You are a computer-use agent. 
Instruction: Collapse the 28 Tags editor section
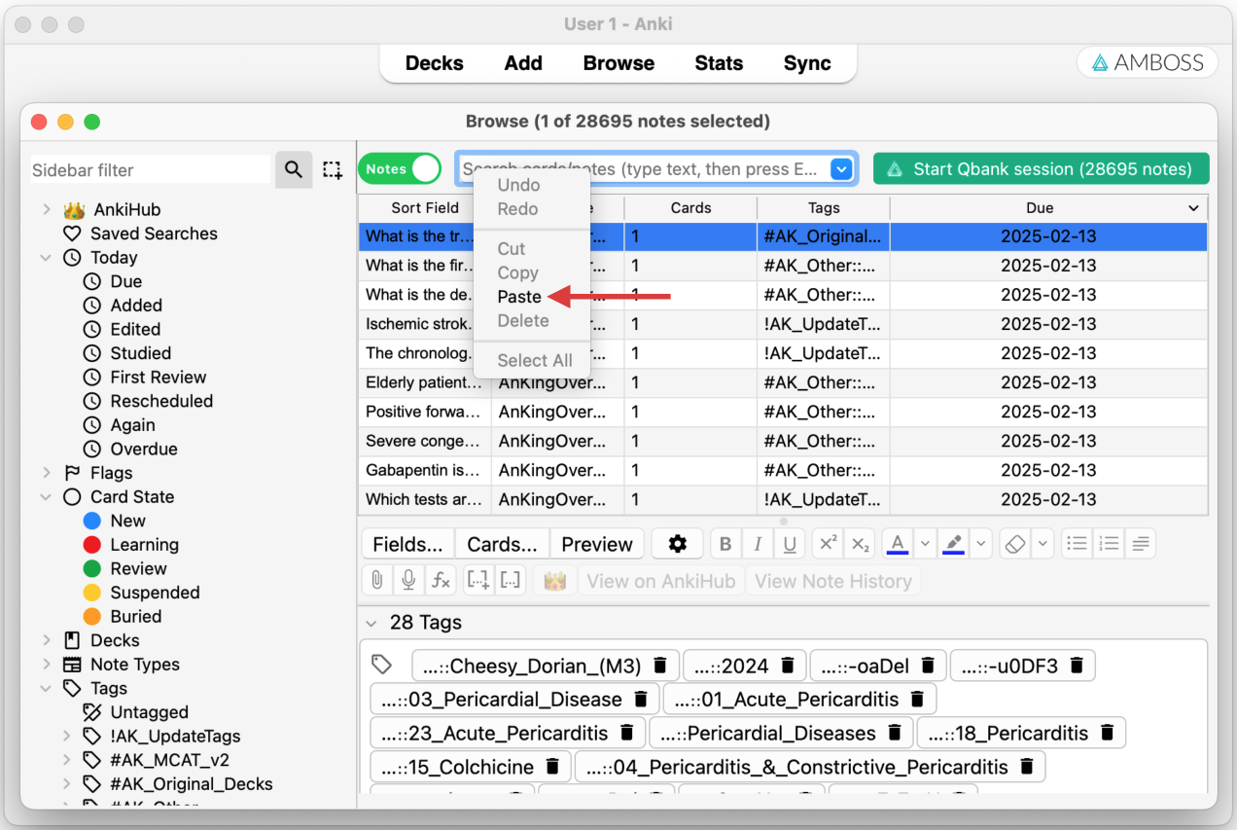pos(371,623)
